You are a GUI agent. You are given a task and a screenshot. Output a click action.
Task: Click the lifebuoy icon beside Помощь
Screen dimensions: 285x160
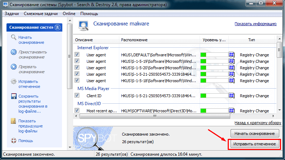(14, 141)
